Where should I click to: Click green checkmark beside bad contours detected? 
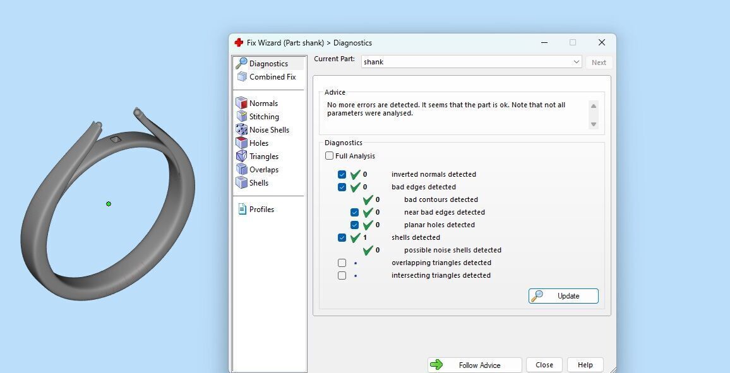tap(368, 199)
